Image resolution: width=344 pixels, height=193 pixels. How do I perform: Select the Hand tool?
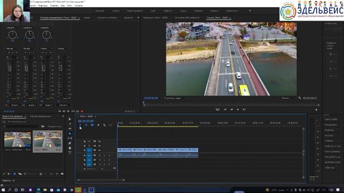coord(70,148)
